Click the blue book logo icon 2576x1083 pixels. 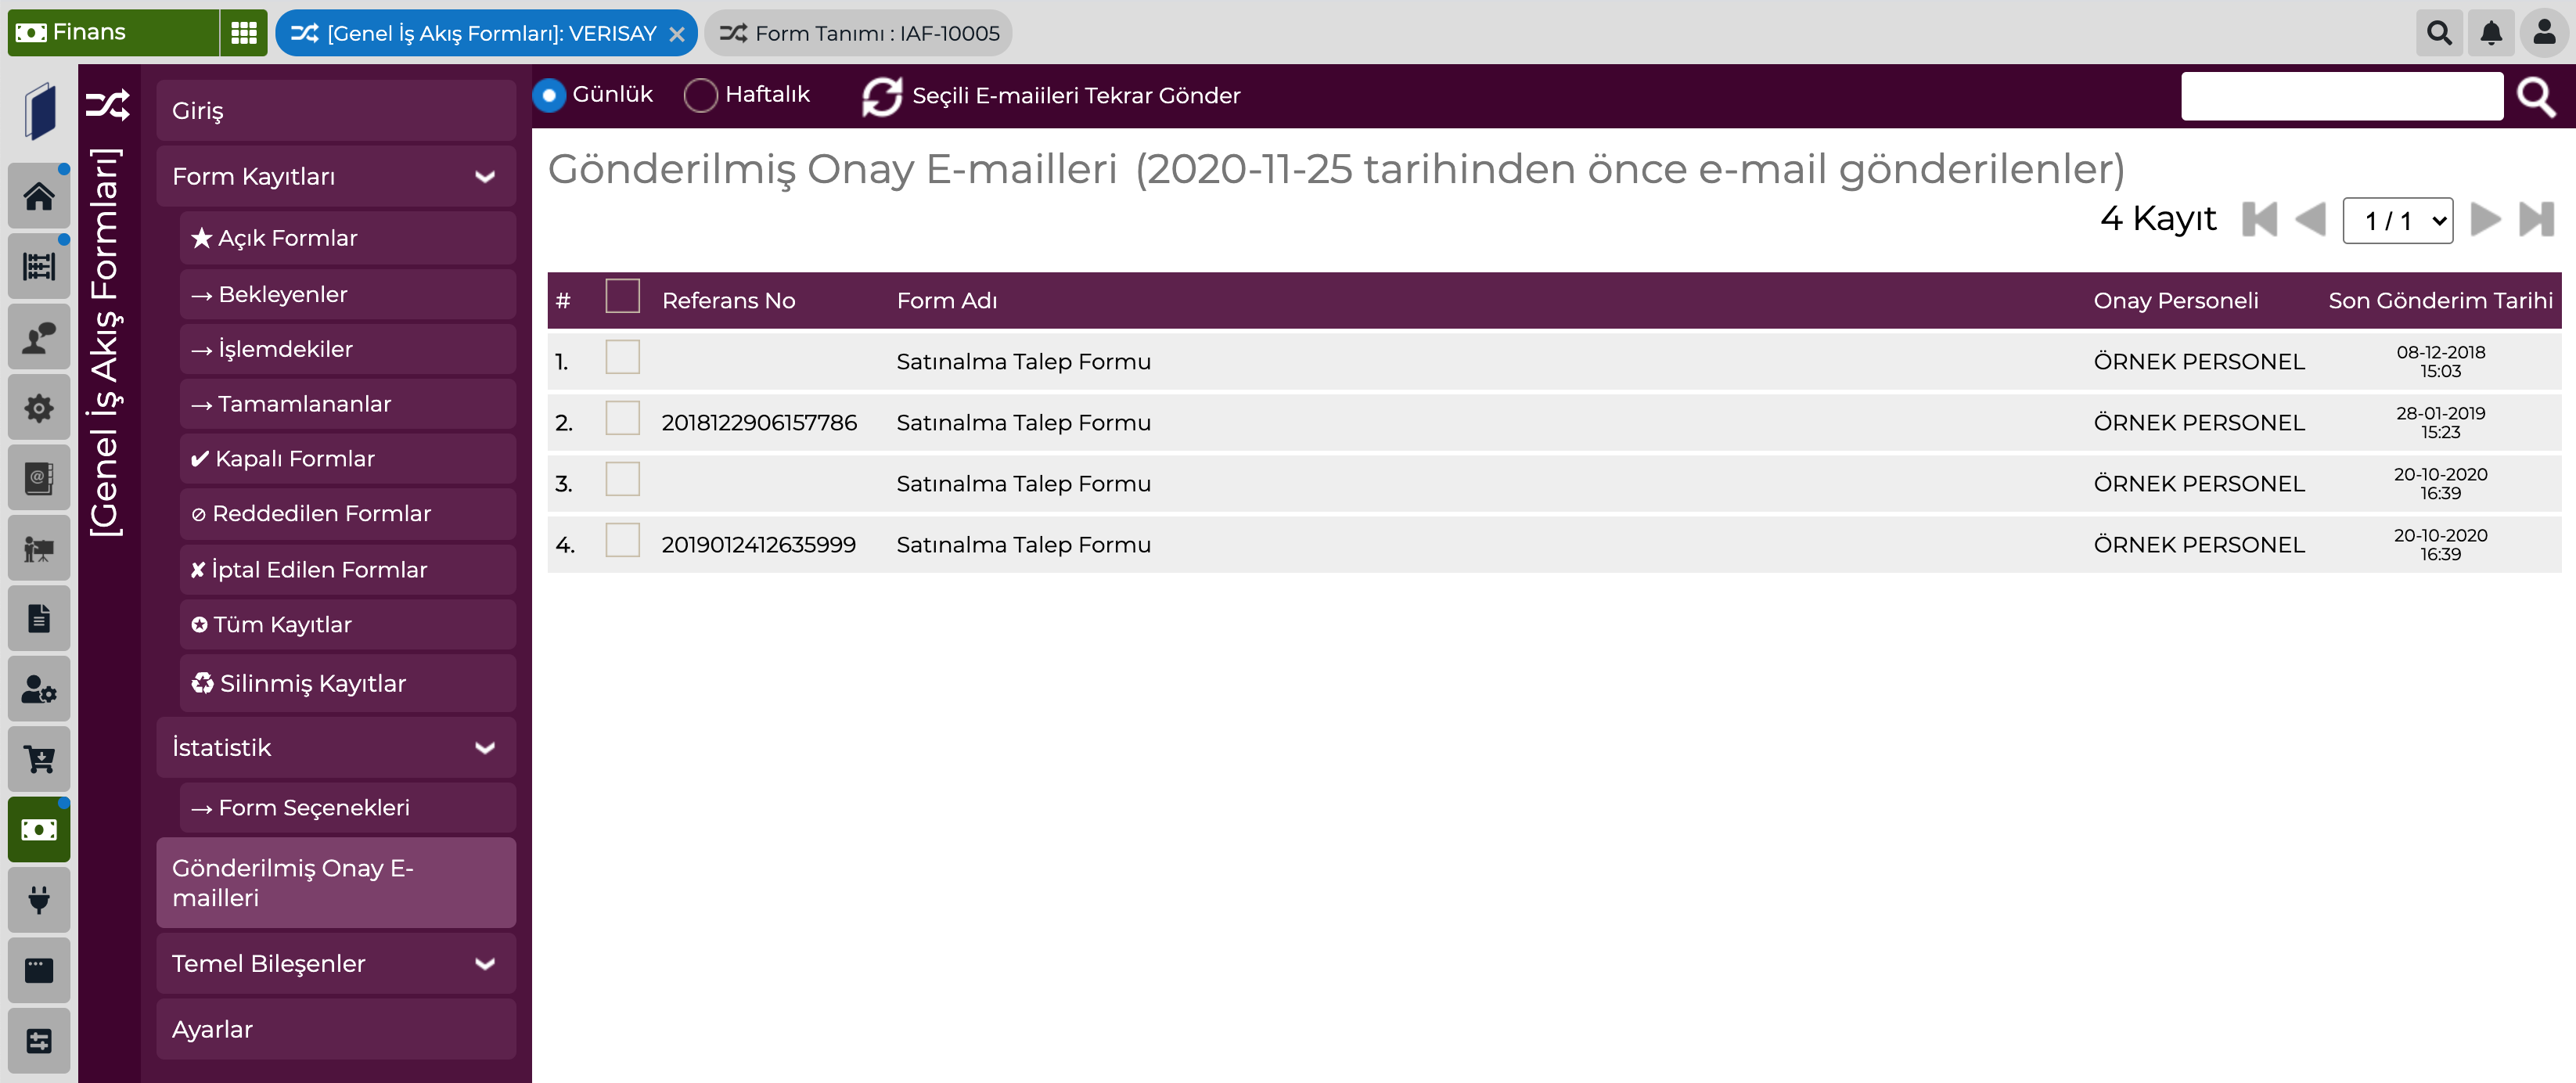click(40, 110)
